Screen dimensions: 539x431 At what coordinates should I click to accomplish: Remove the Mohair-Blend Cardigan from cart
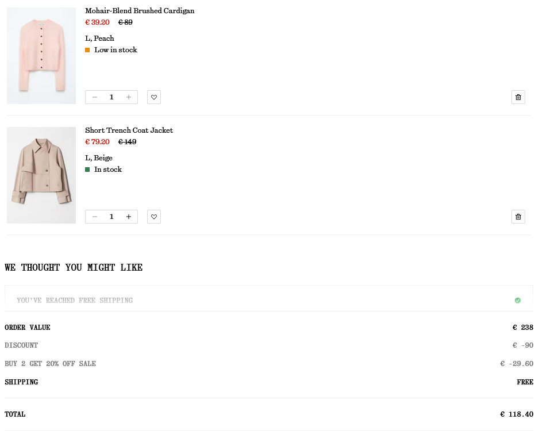(x=518, y=97)
